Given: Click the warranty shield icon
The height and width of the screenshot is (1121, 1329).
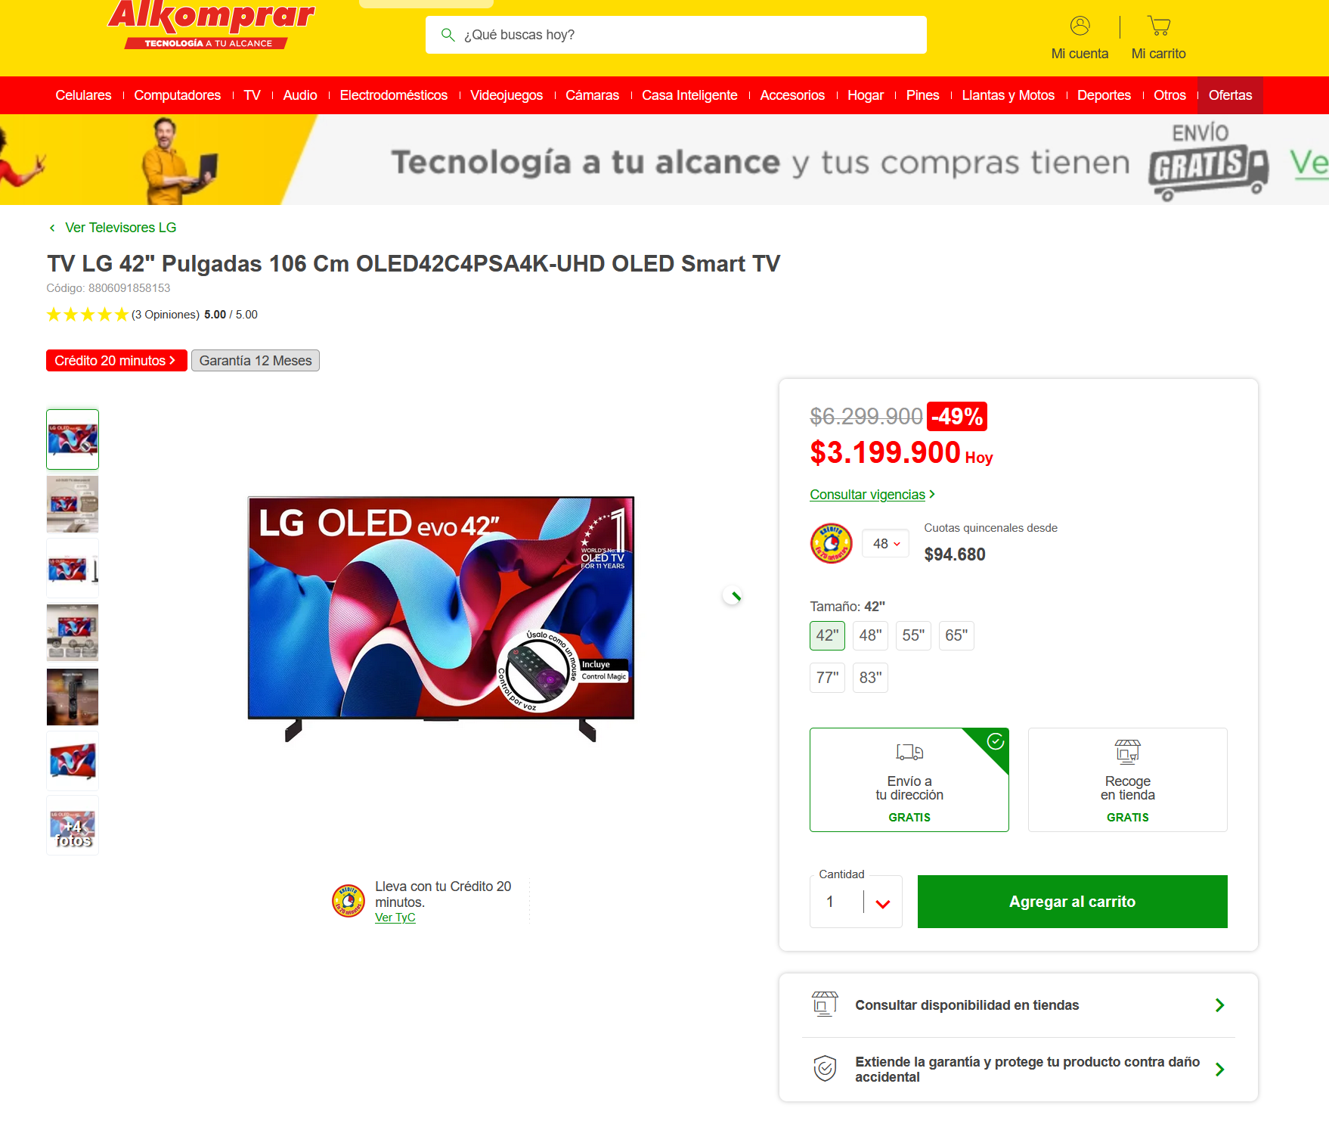Looking at the screenshot, I should click(825, 1068).
